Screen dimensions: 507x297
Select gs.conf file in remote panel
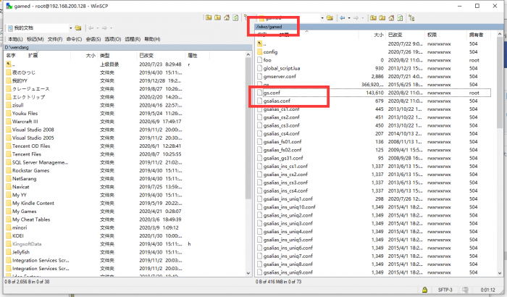coord(270,93)
